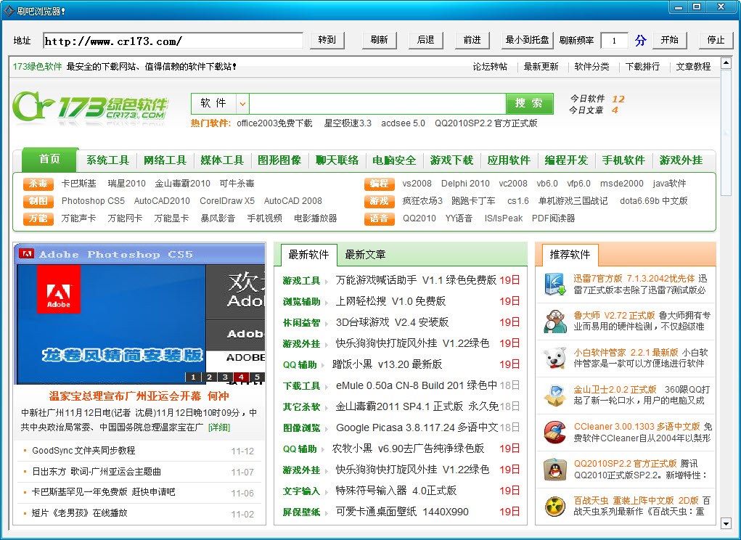Click the 转到 go button
Screen dimensions: 741x540
(327, 40)
